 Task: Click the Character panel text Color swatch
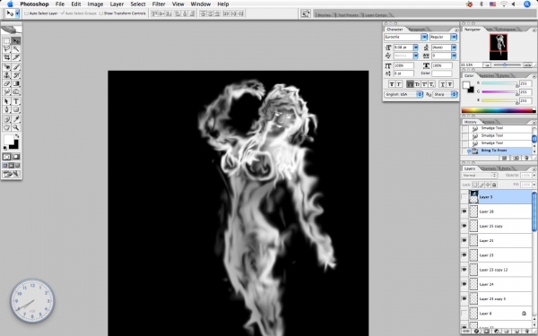(x=441, y=73)
